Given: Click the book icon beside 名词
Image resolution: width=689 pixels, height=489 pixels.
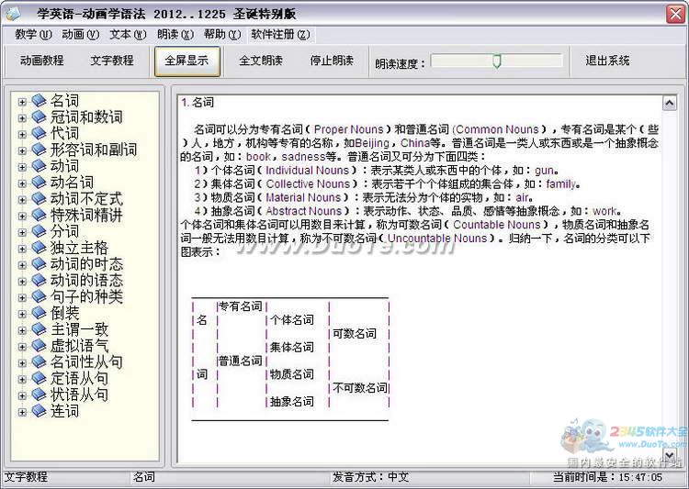Looking at the screenshot, I should pyautogui.click(x=39, y=101).
